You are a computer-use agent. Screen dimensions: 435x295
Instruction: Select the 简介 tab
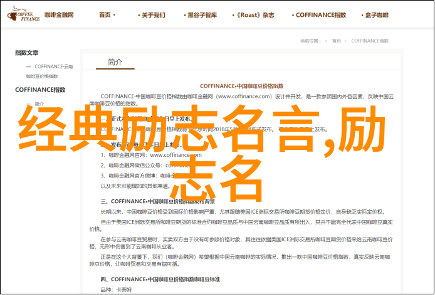(115, 62)
